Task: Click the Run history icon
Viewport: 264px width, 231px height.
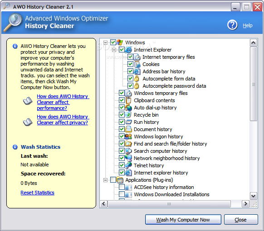Action: (128, 122)
